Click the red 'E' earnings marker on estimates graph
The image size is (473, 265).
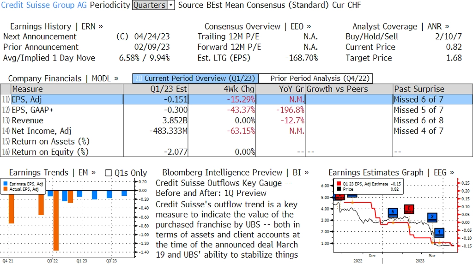[x=409, y=209]
